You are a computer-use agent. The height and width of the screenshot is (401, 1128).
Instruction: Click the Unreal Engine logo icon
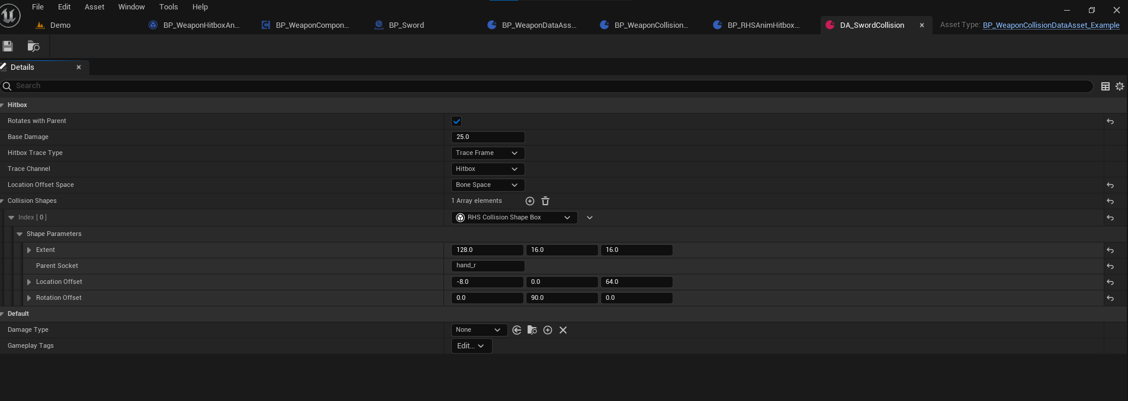tap(9, 16)
